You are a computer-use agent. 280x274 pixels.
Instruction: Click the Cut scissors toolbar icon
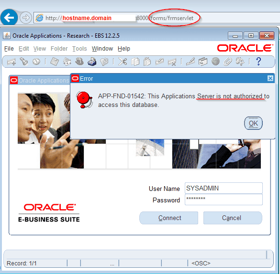(x=123, y=62)
